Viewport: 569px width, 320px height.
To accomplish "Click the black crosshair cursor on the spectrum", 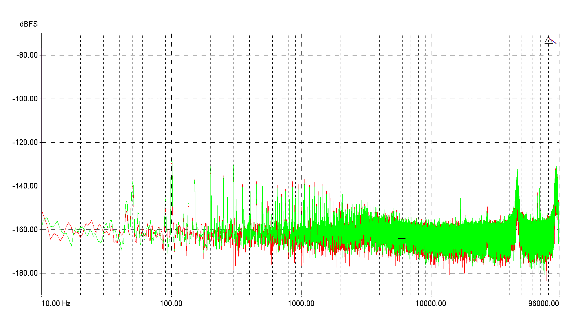I will coord(402,239).
